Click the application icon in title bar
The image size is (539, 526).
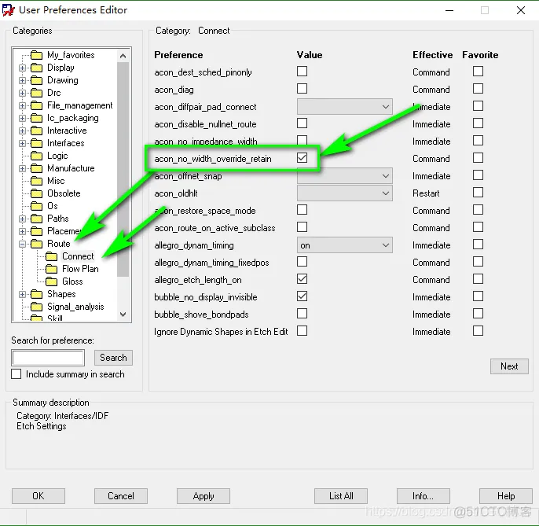coord(8,10)
